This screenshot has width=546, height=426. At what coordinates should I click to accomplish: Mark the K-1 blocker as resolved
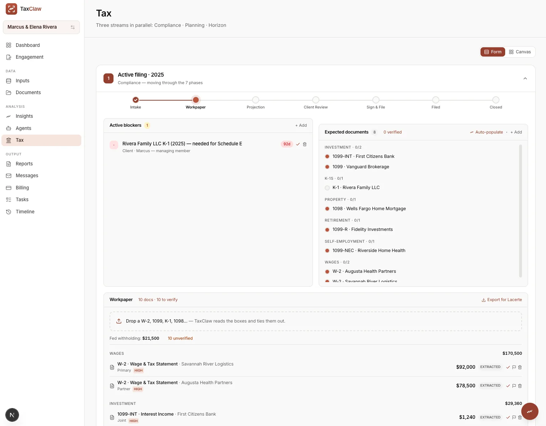298,144
